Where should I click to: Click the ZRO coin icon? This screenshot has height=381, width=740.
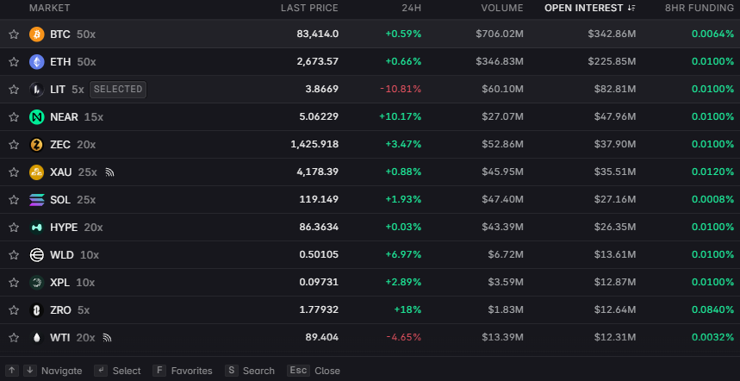pyautogui.click(x=37, y=310)
